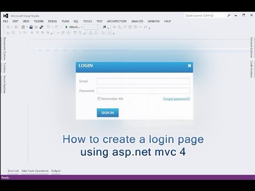Image resolution: width=255 pixels, height=191 pixels.
Task: Open the HELP menu
Action: click(167, 21)
